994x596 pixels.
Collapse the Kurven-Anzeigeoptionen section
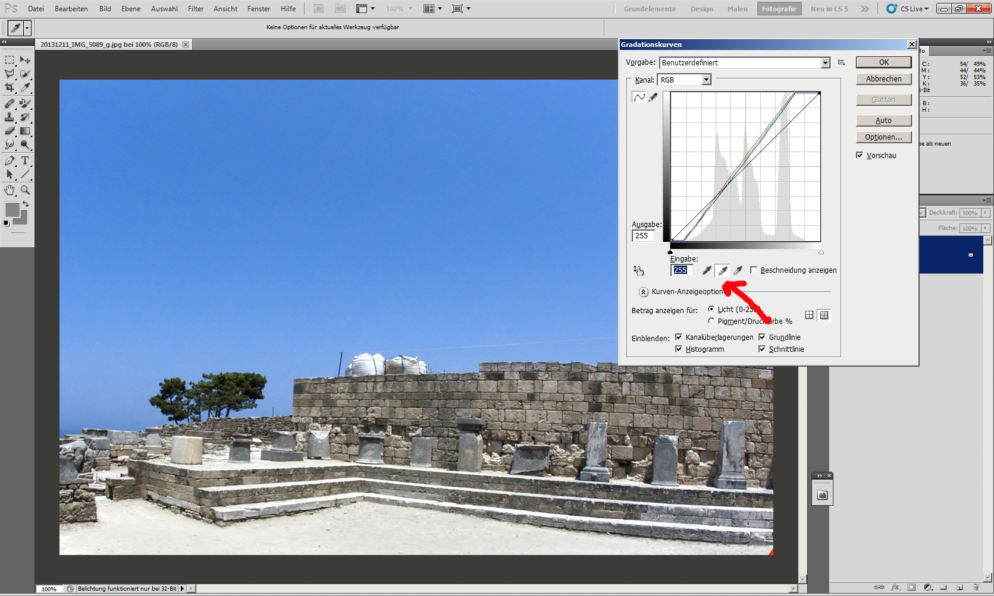click(644, 292)
